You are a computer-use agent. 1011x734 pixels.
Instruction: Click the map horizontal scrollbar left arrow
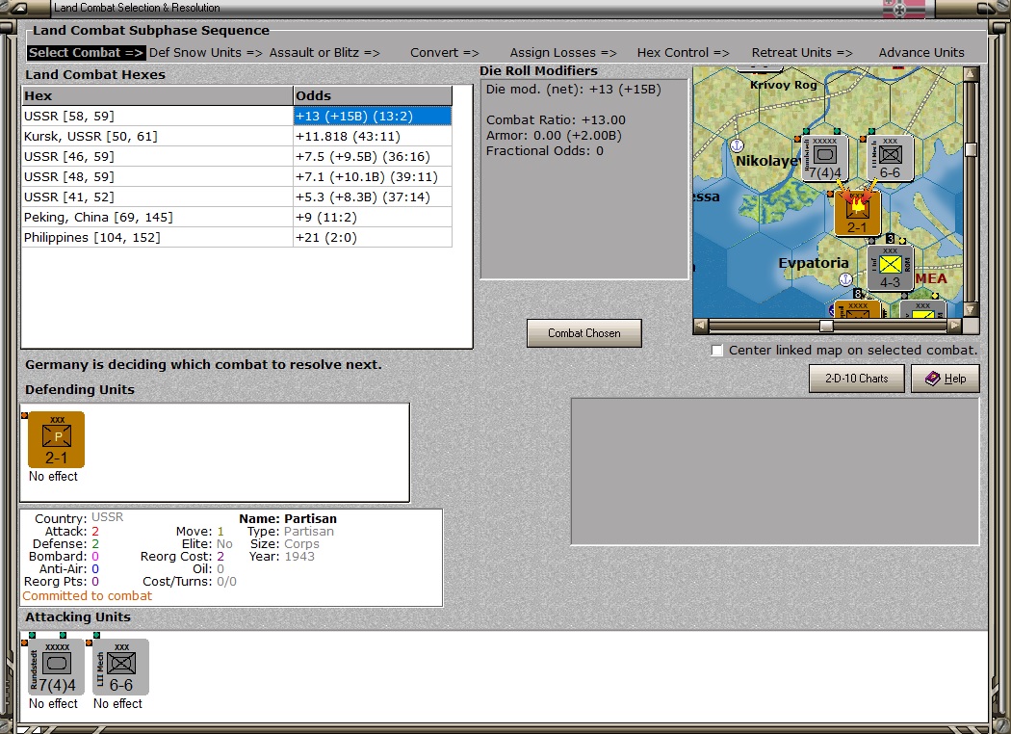pyautogui.click(x=700, y=326)
